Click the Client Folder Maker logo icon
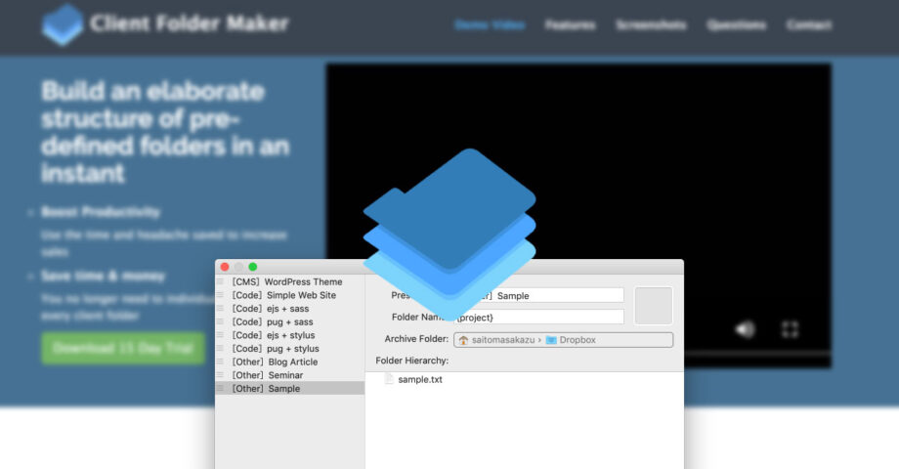This screenshot has height=469, width=899. 63,24
